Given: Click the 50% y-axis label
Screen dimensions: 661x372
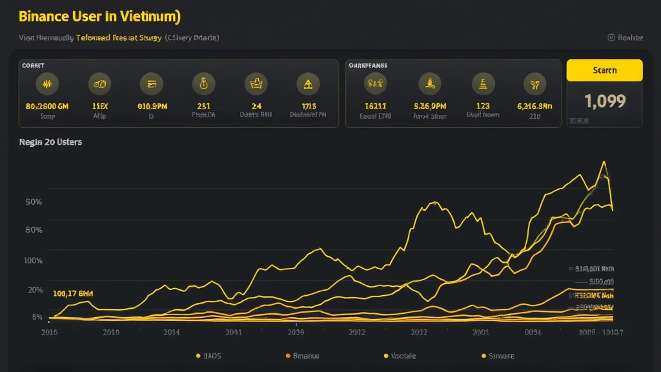Looking at the screenshot, I should point(34,202).
